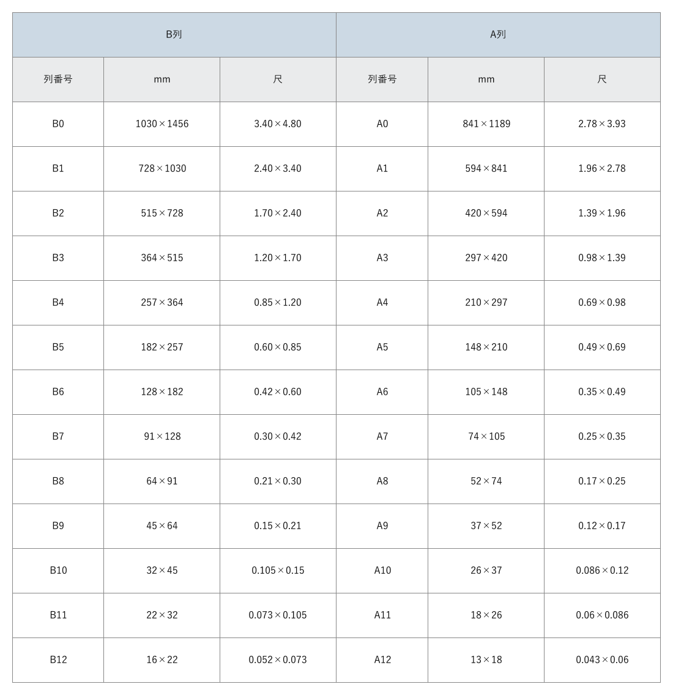Click the B8 64×91 cell

click(162, 481)
